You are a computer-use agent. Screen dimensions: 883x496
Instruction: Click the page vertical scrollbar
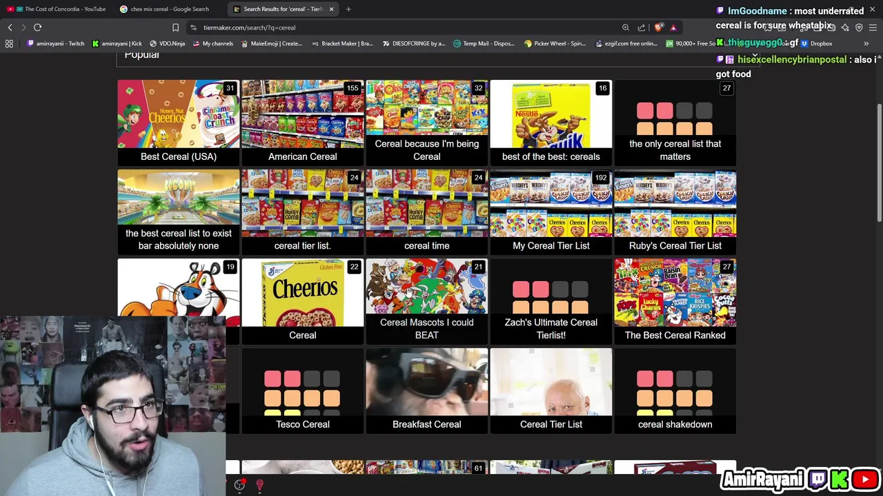[x=879, y=162]
